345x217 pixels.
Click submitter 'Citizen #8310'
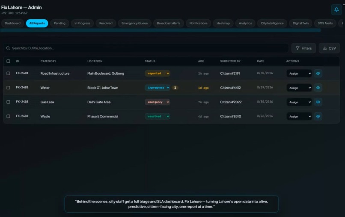231,116
